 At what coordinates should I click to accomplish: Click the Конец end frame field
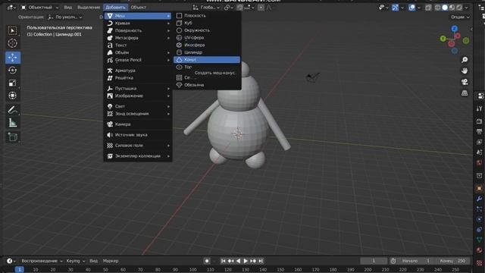click(452, 261)
